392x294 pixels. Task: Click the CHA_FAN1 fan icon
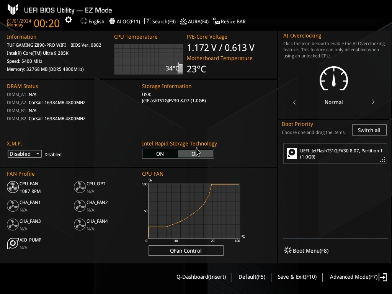point(13,206)
